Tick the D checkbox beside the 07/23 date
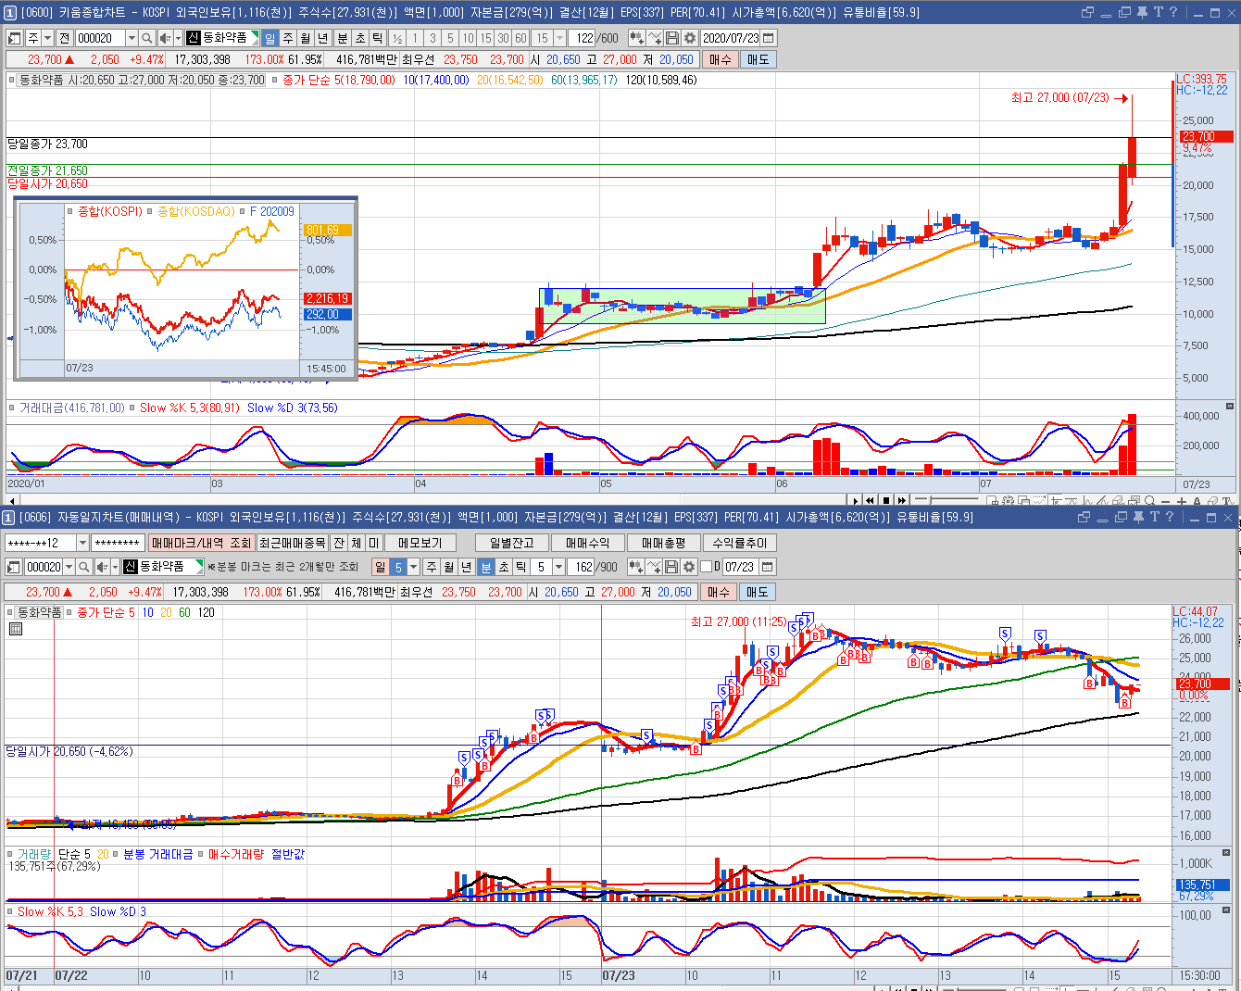 pyautogui.click(x=706, y=566)
